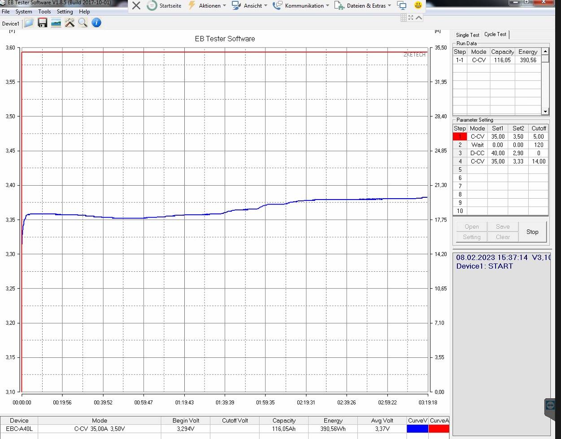Open the Setting menu
Screen dimensions: 561x439
point(65,12)
